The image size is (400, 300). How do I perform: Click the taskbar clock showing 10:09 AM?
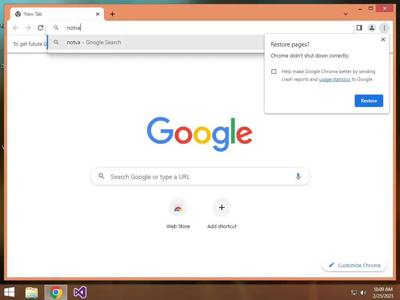383,292
